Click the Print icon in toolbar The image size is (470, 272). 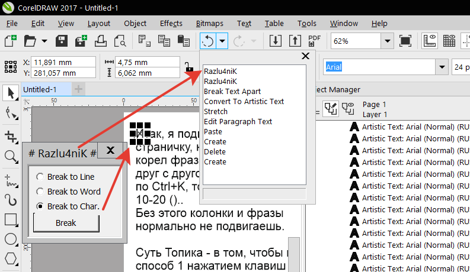101,41
